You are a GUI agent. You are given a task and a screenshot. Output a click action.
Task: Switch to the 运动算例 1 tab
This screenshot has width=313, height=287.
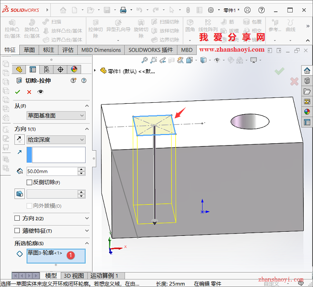tap(104, 276)
